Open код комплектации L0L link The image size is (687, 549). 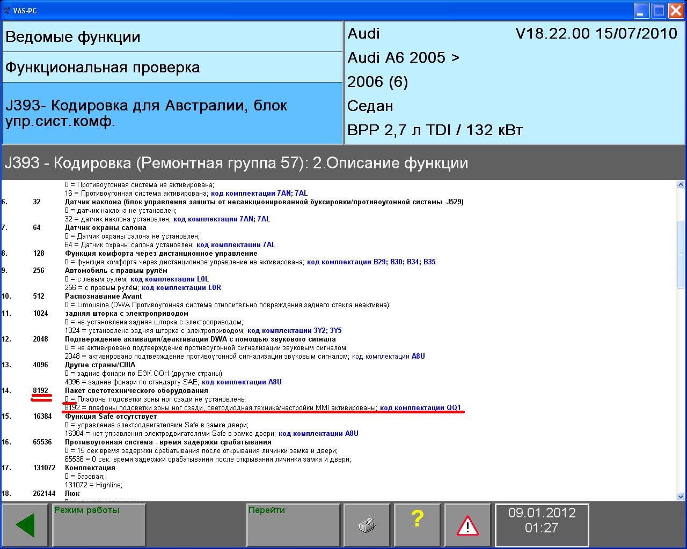170,279
